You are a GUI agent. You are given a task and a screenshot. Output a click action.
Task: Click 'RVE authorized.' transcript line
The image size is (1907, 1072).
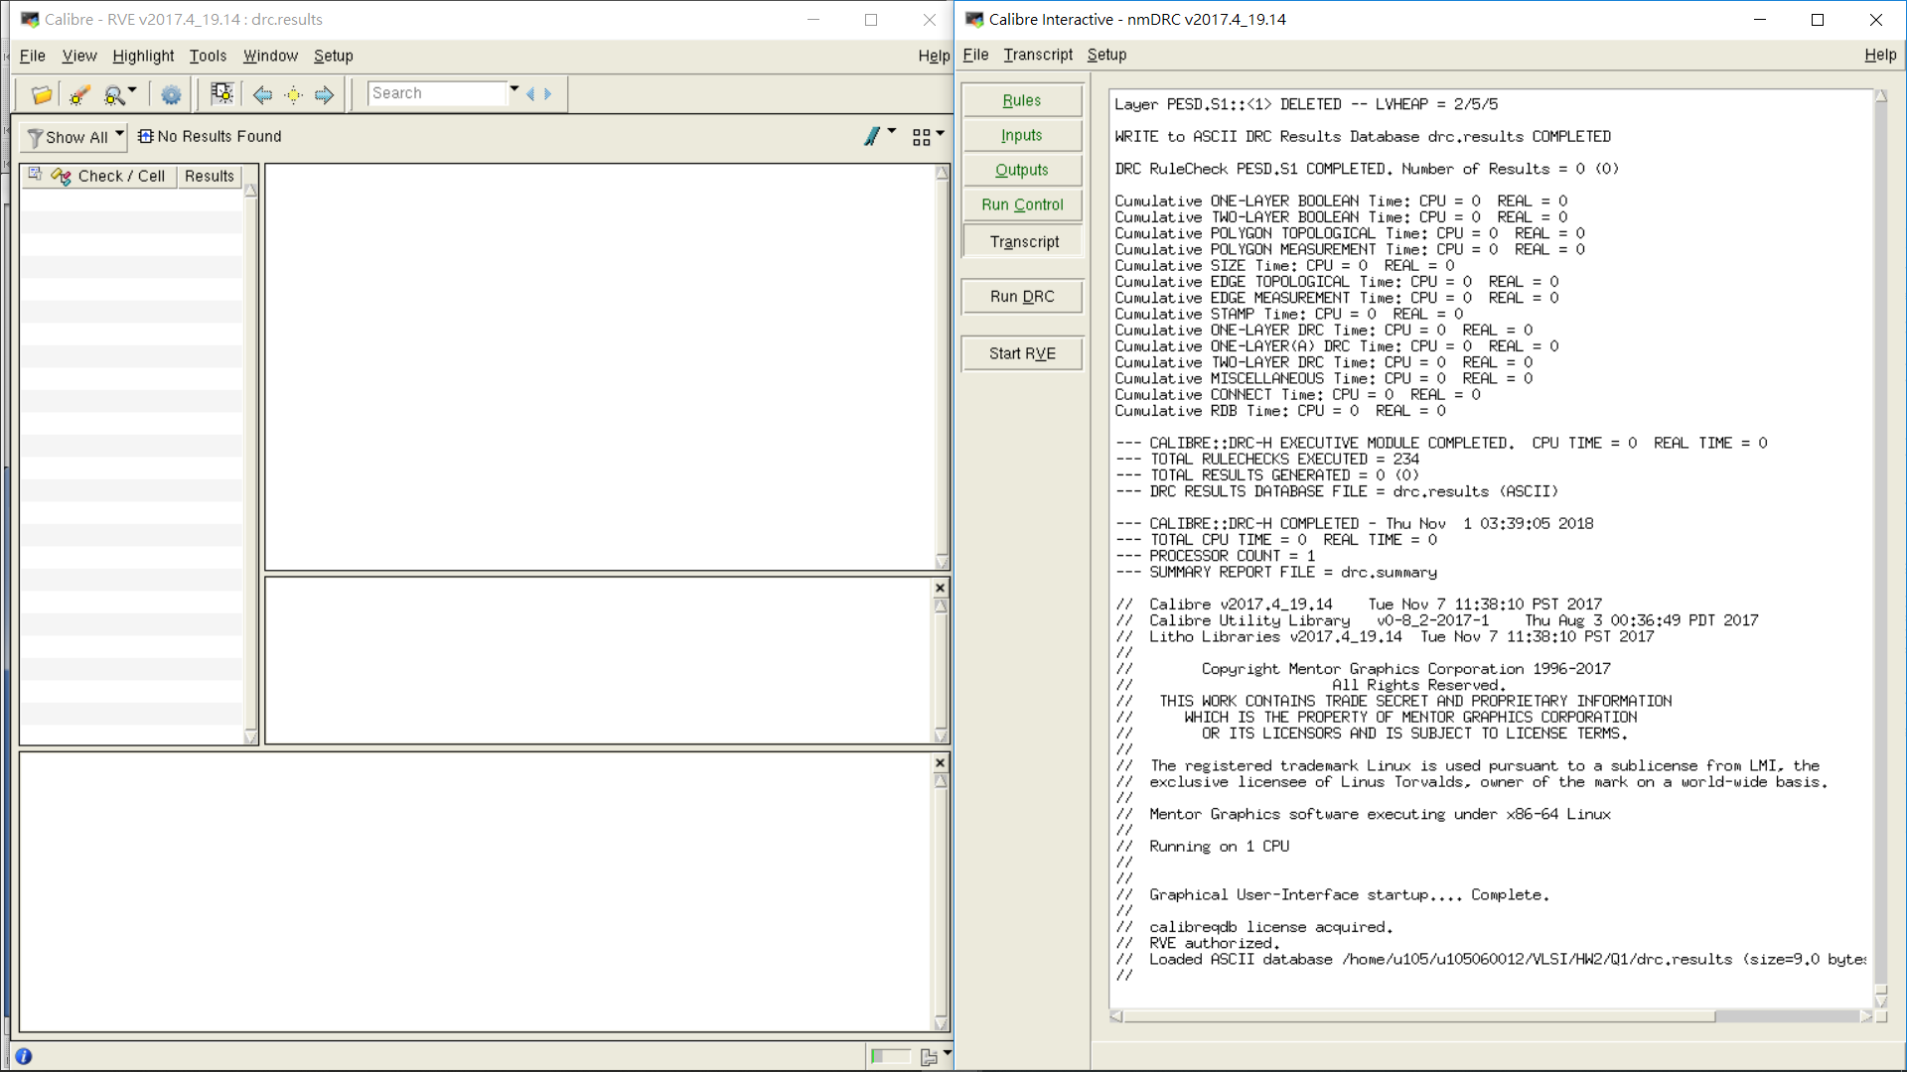tap(1214, 943)
